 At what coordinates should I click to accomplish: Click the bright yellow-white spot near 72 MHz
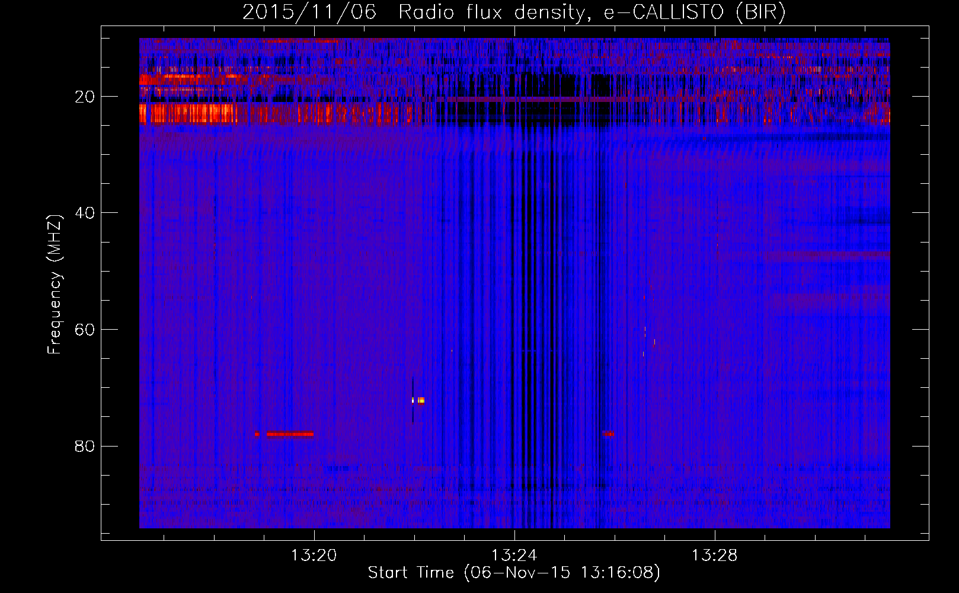tap(420, 400)
